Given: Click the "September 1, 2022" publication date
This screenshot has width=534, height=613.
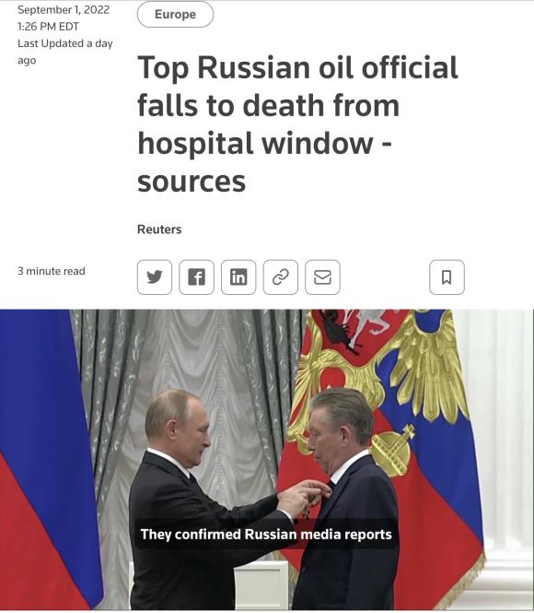Looking at the screenshot, I should pyautogui.click(x=64, y=10).
